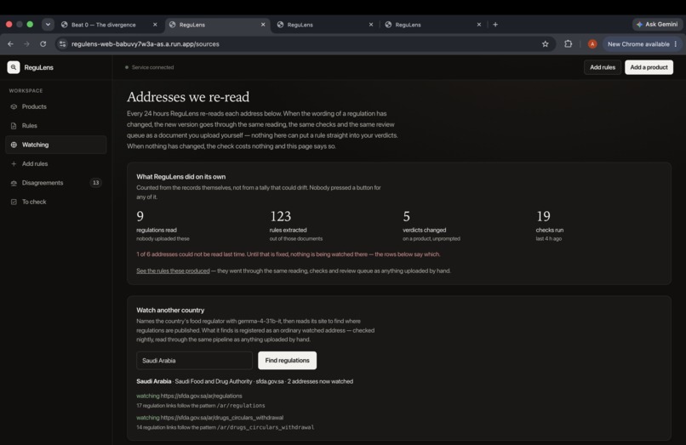
Task: Click the Service connected status text
Action: coord(152,67)
